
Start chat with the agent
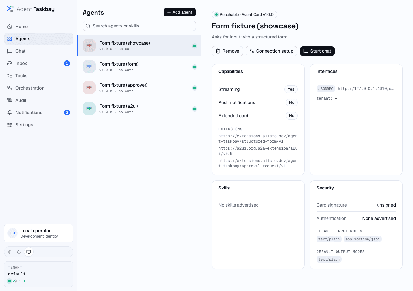click(x=317, y=51)
